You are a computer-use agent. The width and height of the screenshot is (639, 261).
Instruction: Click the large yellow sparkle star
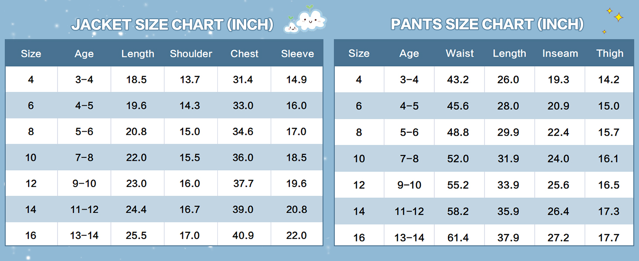point(618,17)
